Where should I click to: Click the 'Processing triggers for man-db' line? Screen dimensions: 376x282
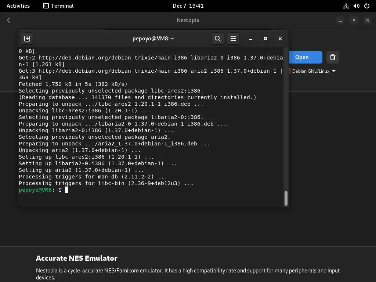click(93, 177)
